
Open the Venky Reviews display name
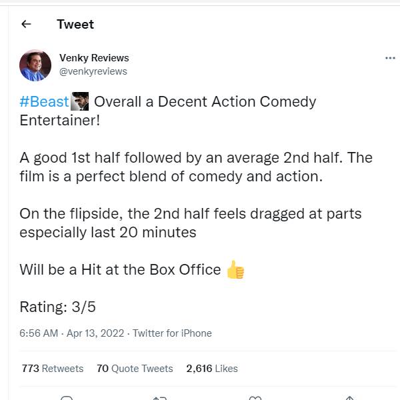pos(94,58)
